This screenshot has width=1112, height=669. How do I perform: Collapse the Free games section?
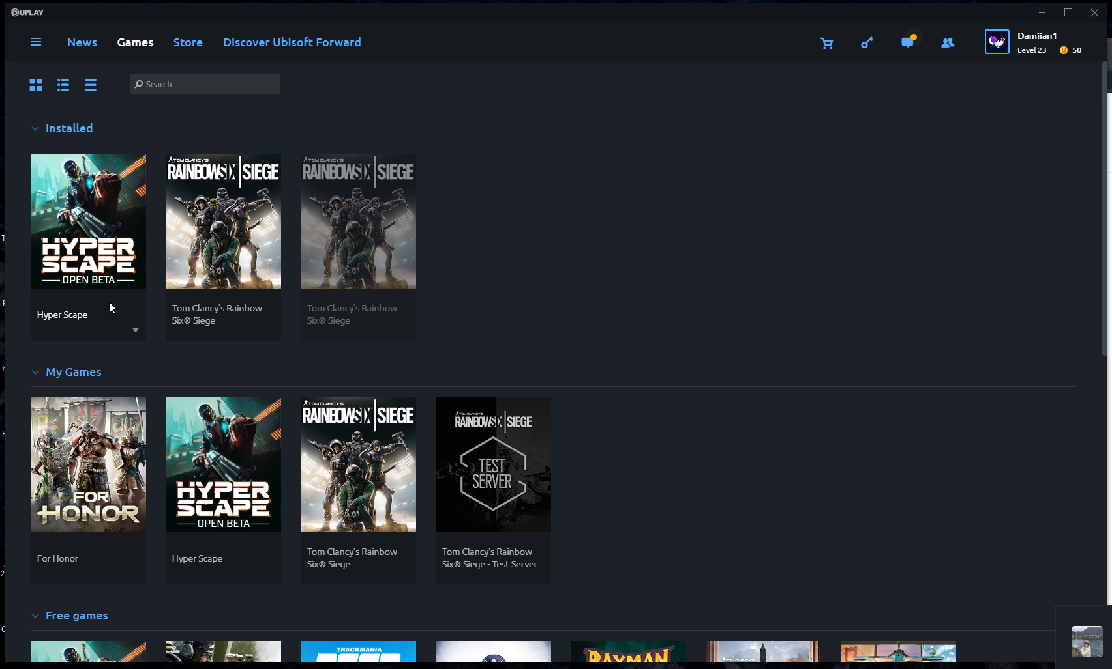click(35, 616)
